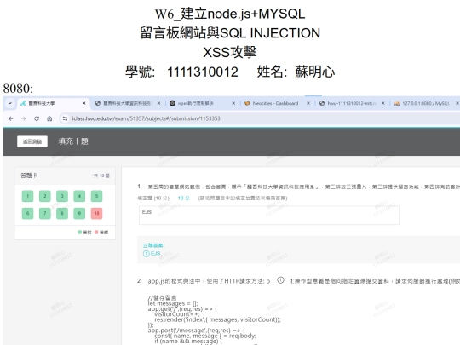Jump to question 5 on answer card
Screen dimensions: 460x345
point(96,196)
